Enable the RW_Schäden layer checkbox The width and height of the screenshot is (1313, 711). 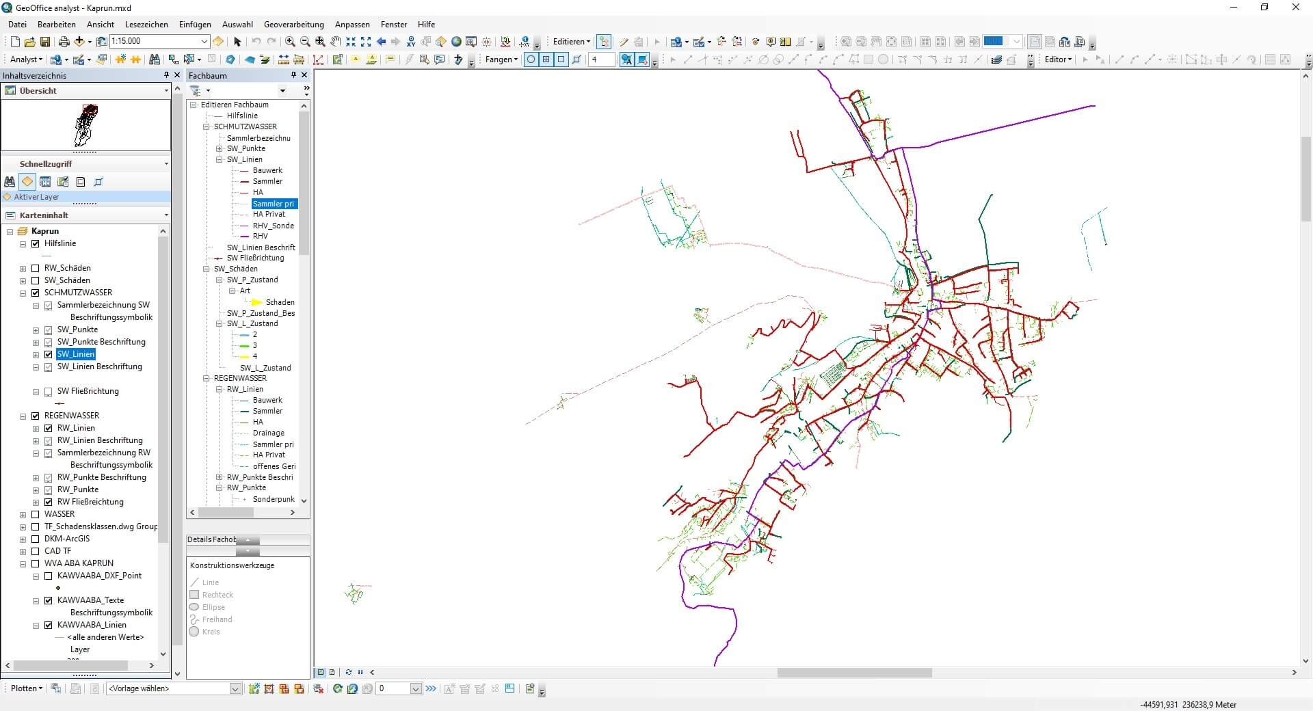click(x=36, y=268)
